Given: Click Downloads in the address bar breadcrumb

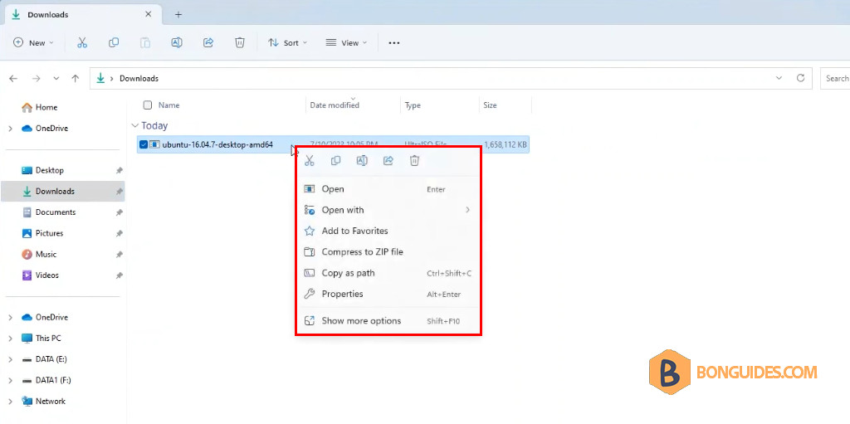Looking at the screenshot, I should pyautogui.click(x=139, y=79).
